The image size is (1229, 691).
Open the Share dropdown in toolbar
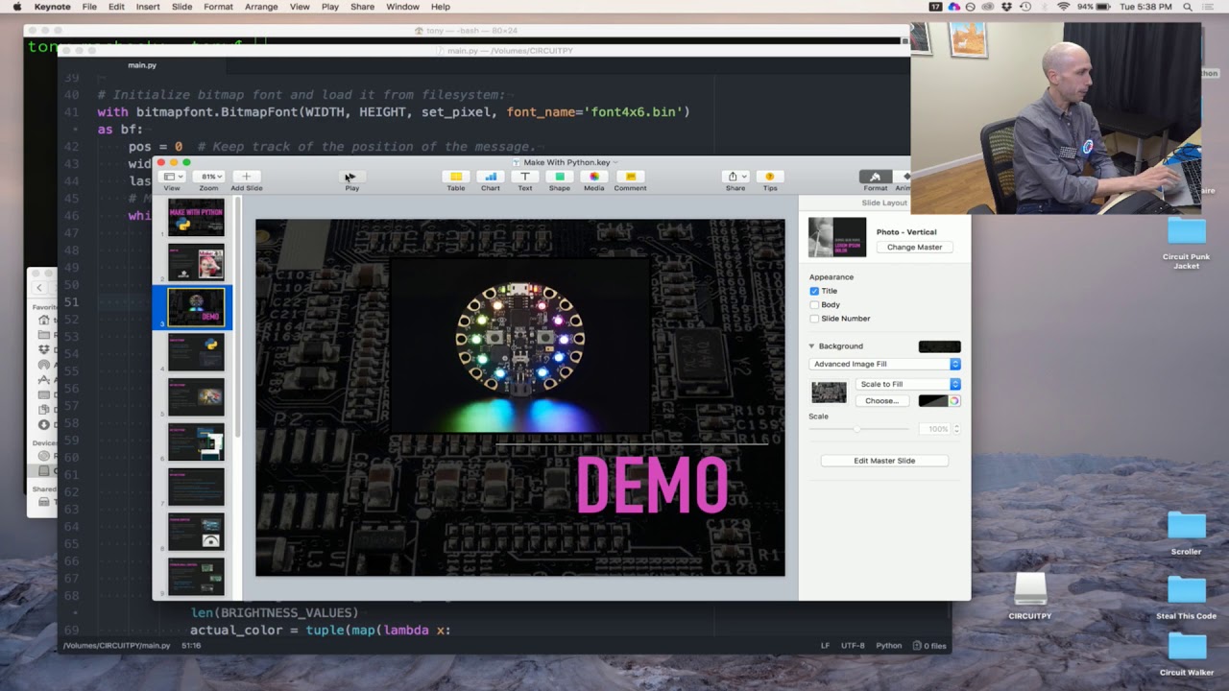(735, 177)
